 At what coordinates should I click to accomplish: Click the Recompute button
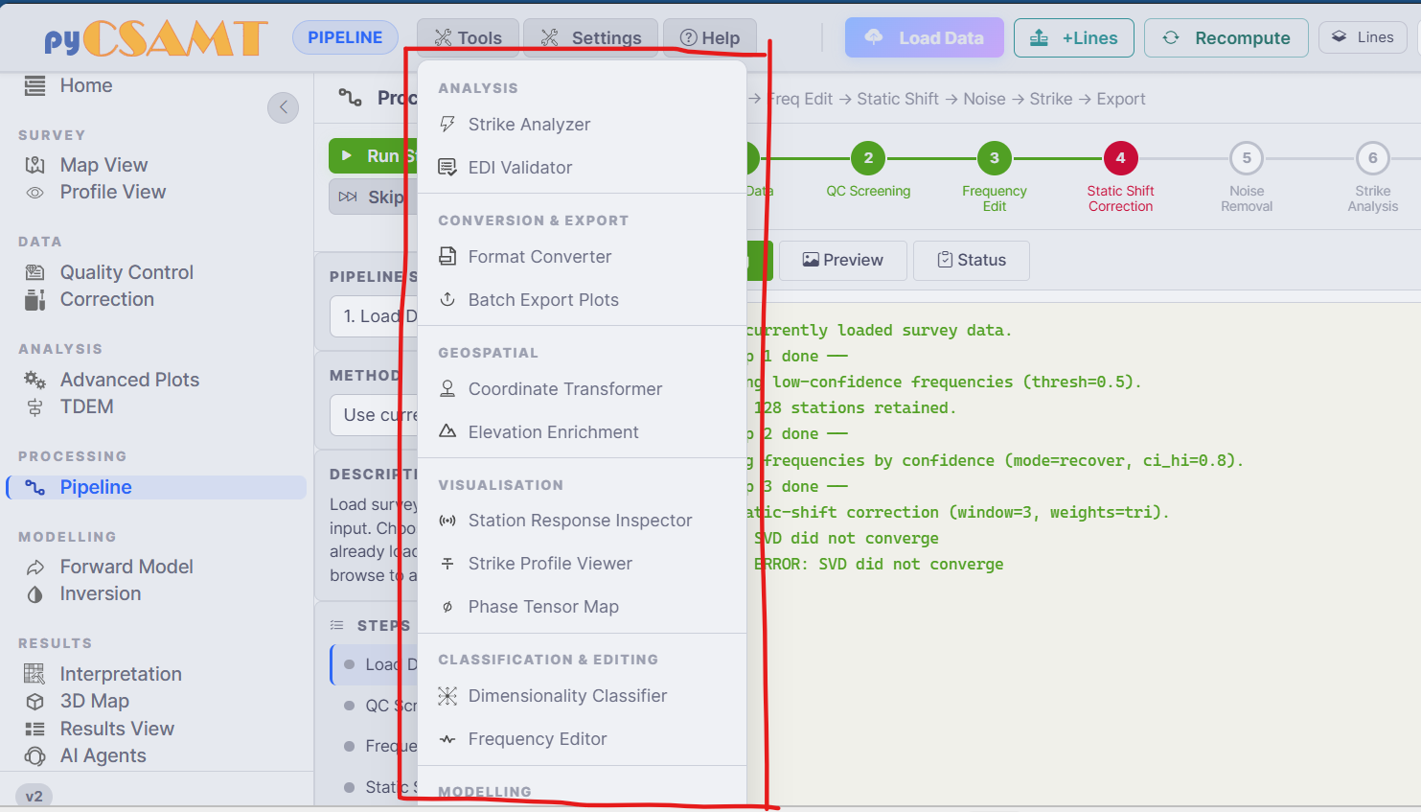coord(1226,38)
